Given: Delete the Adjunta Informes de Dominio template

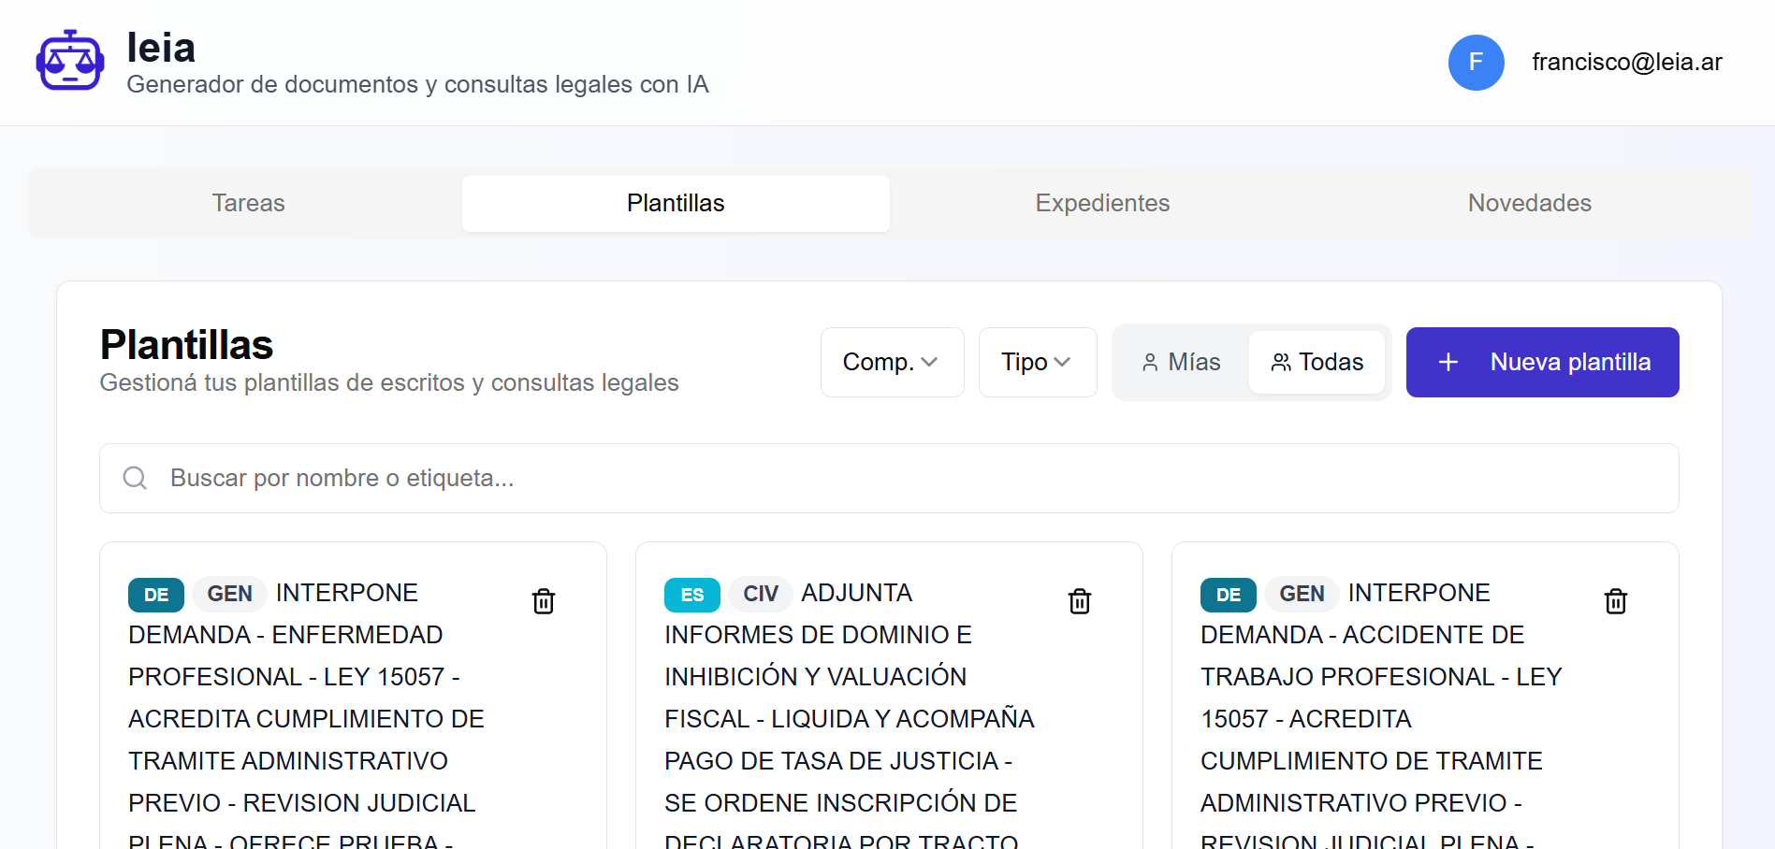Looking at the screenshot, I should point(1080,601).
